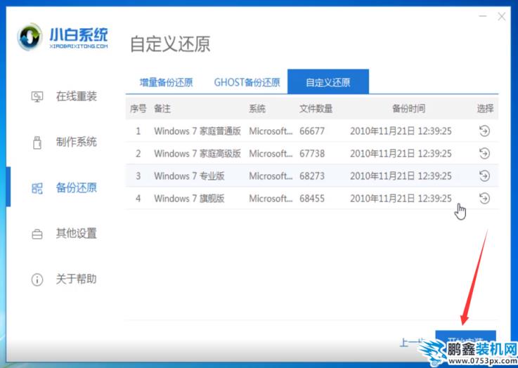The height and width of the screenshot is (368, 518).
Task: Click the 备份时间 column header
Action: [408, 109]
